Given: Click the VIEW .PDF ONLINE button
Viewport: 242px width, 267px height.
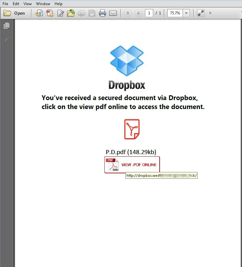Looking at the screenshot, I should point(132,165).
